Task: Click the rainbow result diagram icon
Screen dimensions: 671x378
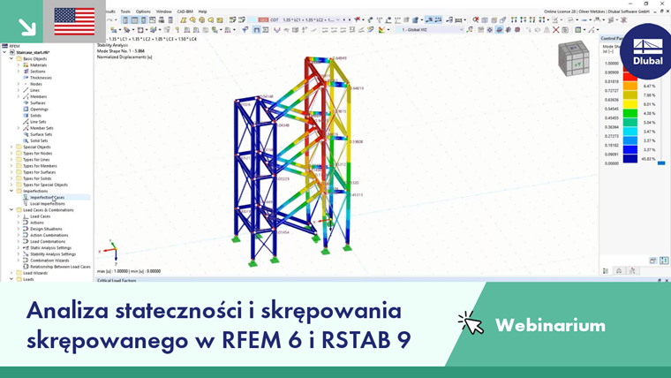Action: tap(381, 29)
